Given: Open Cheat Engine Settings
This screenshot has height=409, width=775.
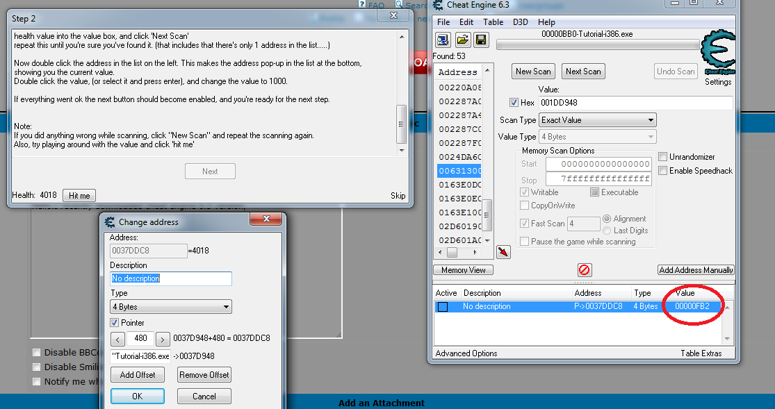Looking at the screenshot, I should [718, 82].
